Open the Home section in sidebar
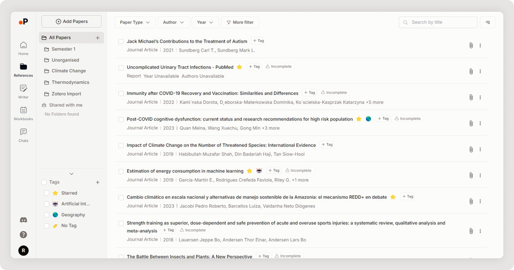 (x=23, y=48)
